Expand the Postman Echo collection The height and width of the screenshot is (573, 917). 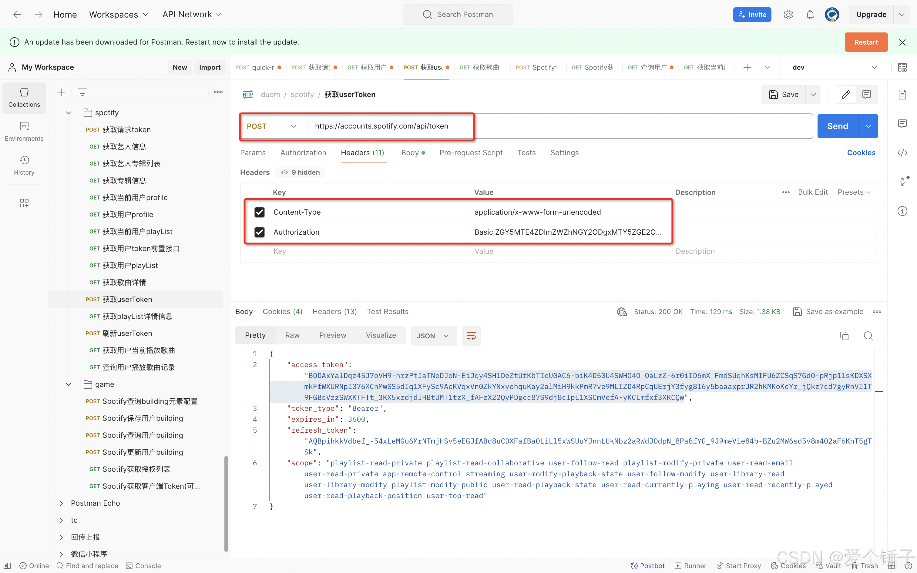point(61,503)
